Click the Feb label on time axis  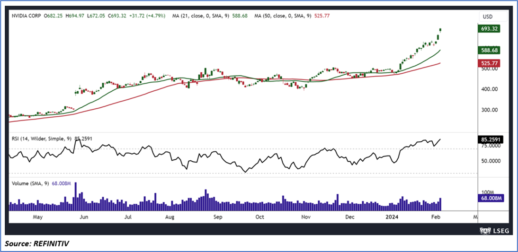pos(437,217)
